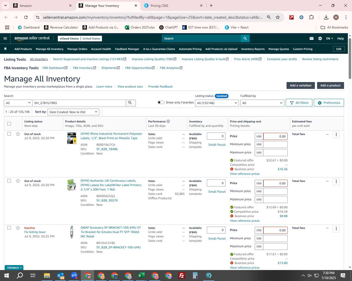Open actions menu for QNAP bracket listing

tap(336, 229)
